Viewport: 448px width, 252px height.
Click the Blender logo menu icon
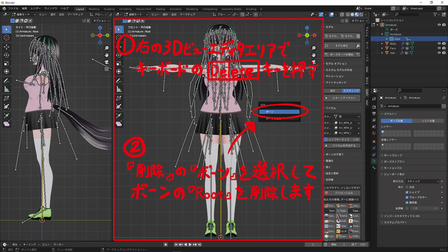pyautogui.click(x=4, y=8)
